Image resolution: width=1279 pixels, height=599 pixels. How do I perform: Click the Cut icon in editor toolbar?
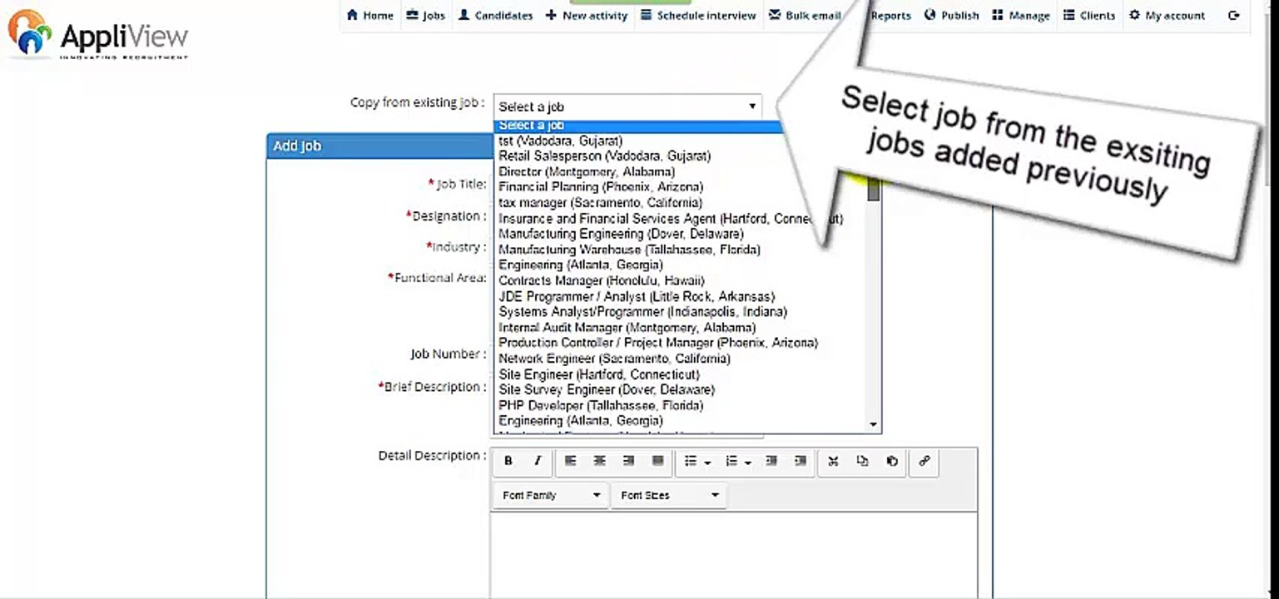(833, 461)
